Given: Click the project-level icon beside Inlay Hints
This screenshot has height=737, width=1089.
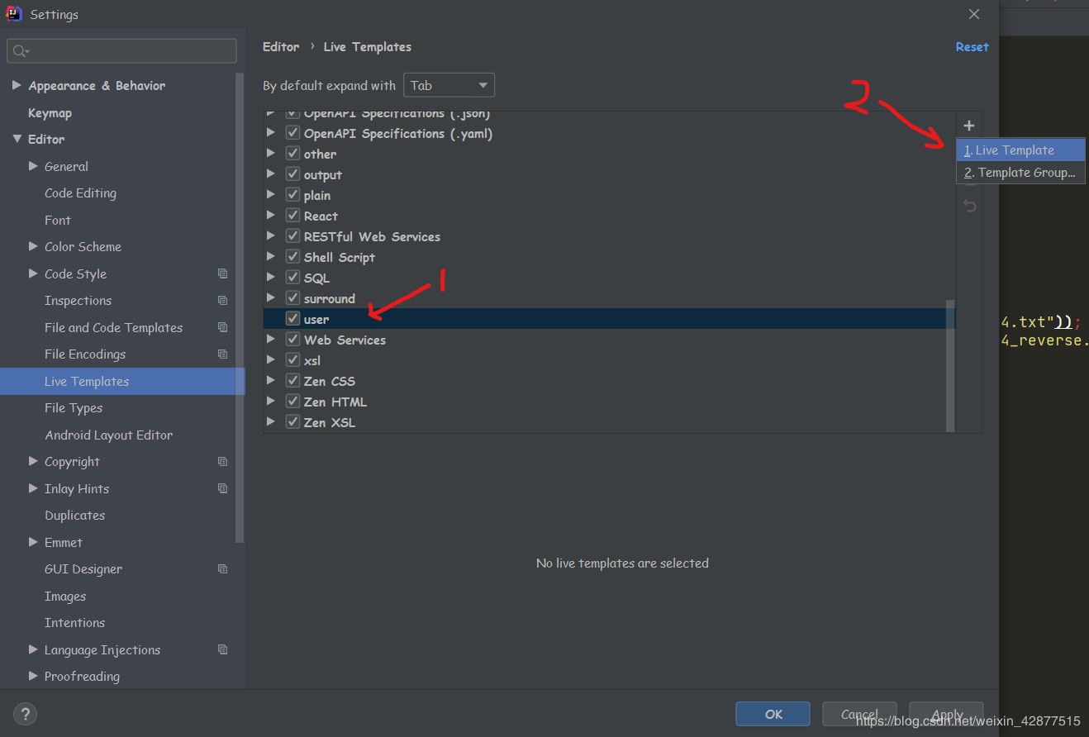Looking at the screenshot, I should coord(222,488).
